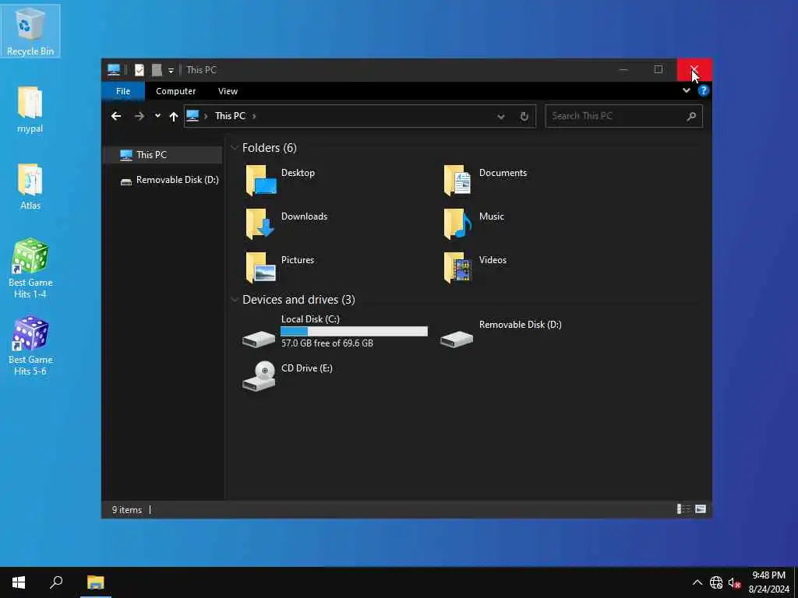Screen dimensions: 798x598
Task: Click the '9 items' status text
Action: 127,509
